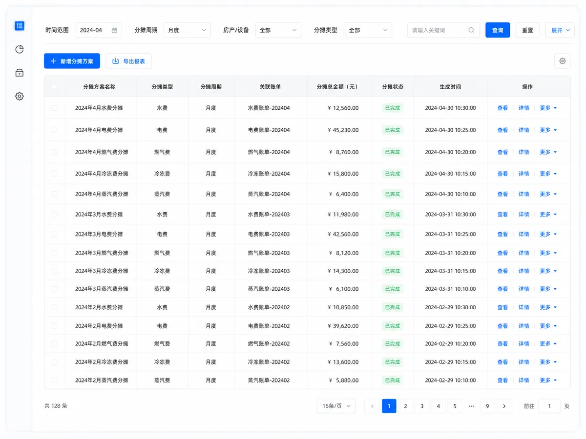Click 蒸汽账单-202403 cell

(269, 289)
